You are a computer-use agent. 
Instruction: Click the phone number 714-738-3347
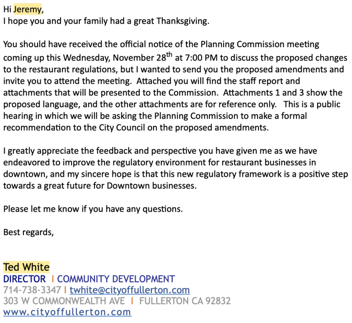pyautogui.click(x=32, y=290)
